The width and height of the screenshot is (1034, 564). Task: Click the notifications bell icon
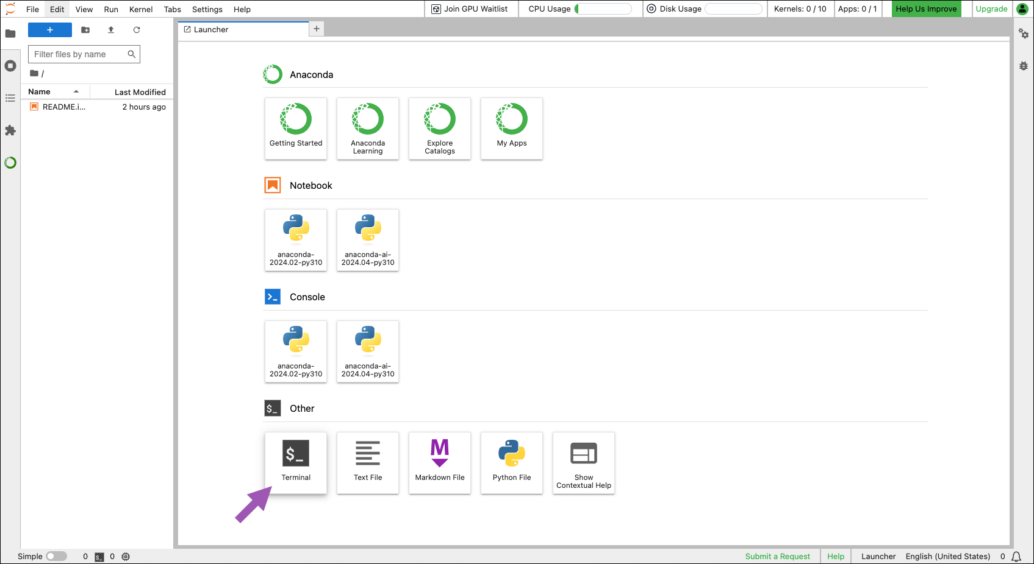click(x=1016, y=557)
